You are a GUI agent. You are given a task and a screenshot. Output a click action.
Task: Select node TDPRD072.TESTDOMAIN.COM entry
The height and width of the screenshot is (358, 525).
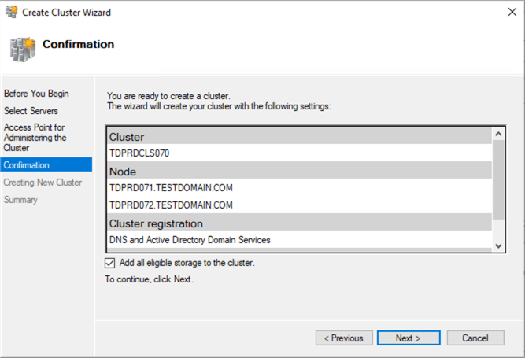pos(171,205)
